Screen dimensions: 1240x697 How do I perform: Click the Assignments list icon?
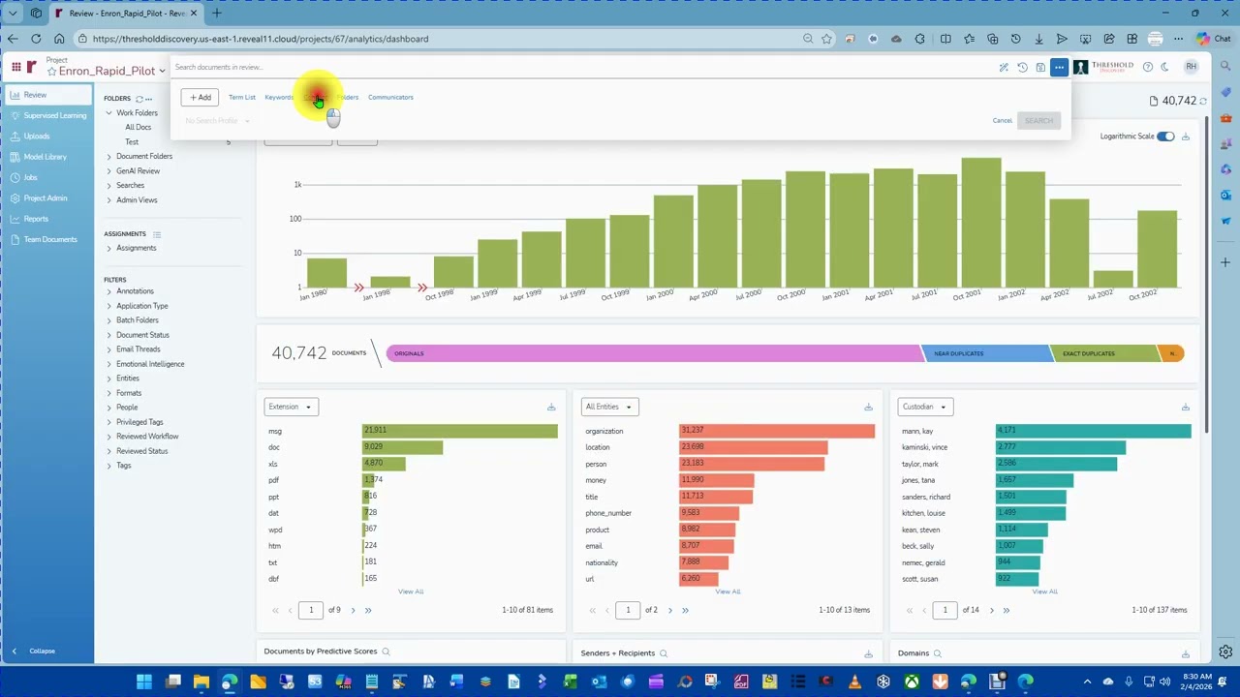click(157, 234)
